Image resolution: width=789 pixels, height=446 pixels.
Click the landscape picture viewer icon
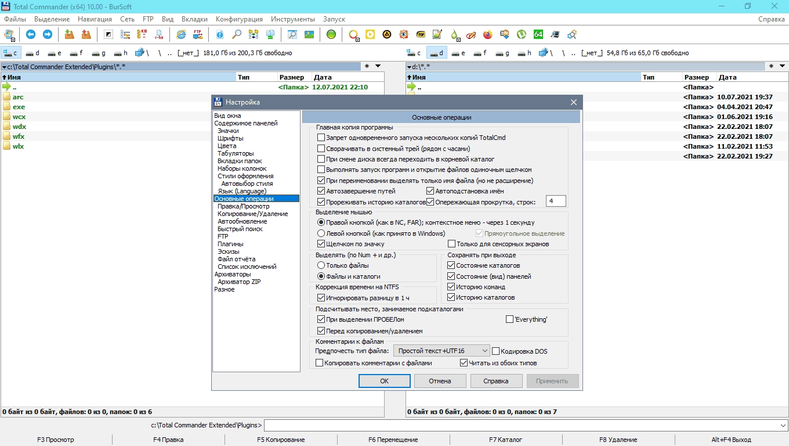(x=309, y=34)
